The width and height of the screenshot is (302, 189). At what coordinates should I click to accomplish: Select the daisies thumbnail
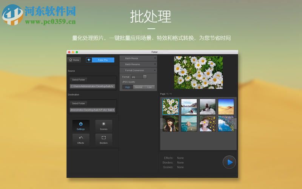click(171, 107)
